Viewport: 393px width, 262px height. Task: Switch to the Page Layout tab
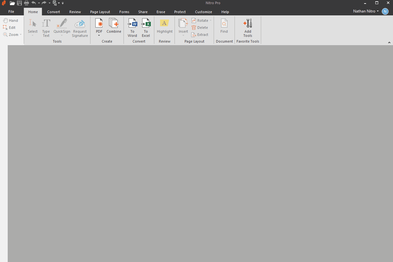tap(100, 12)
